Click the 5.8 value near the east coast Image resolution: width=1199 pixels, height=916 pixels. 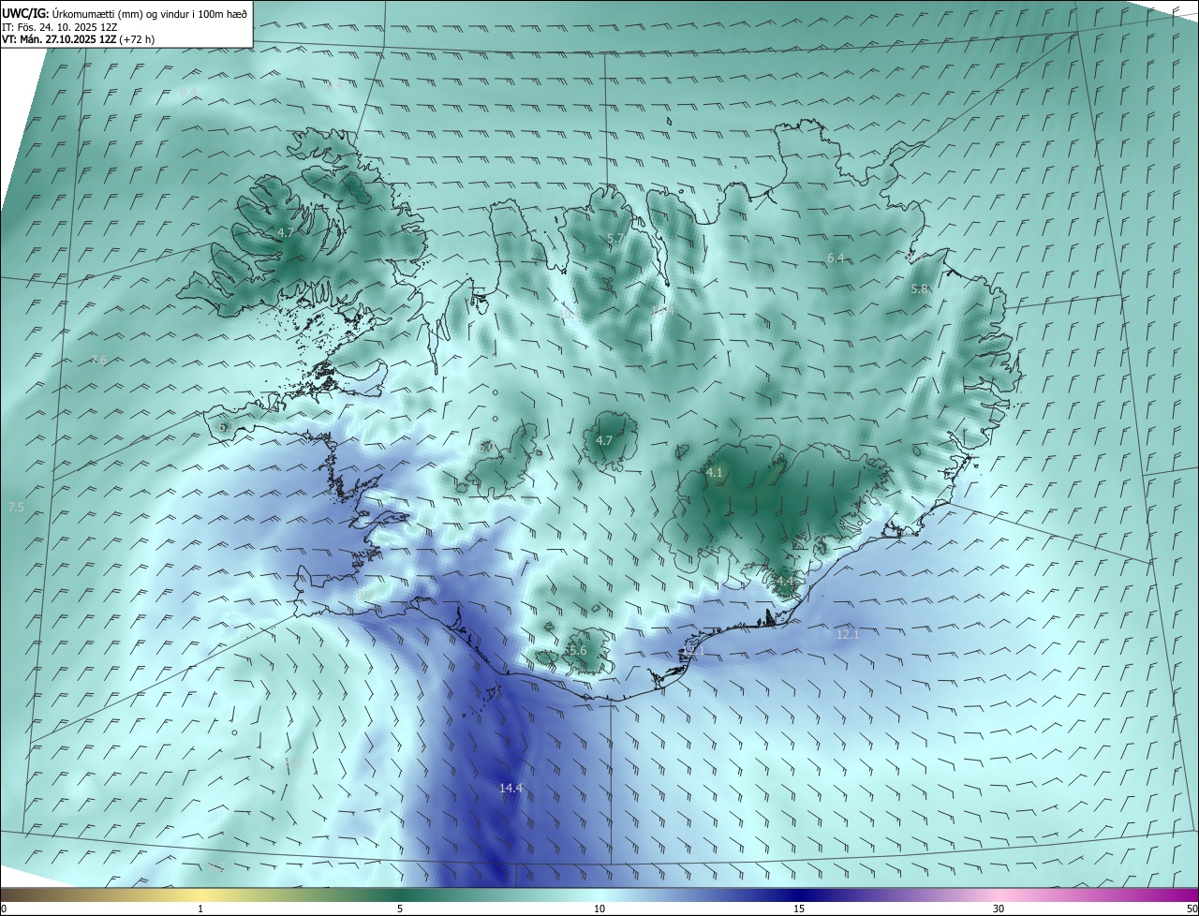[919, 289]
